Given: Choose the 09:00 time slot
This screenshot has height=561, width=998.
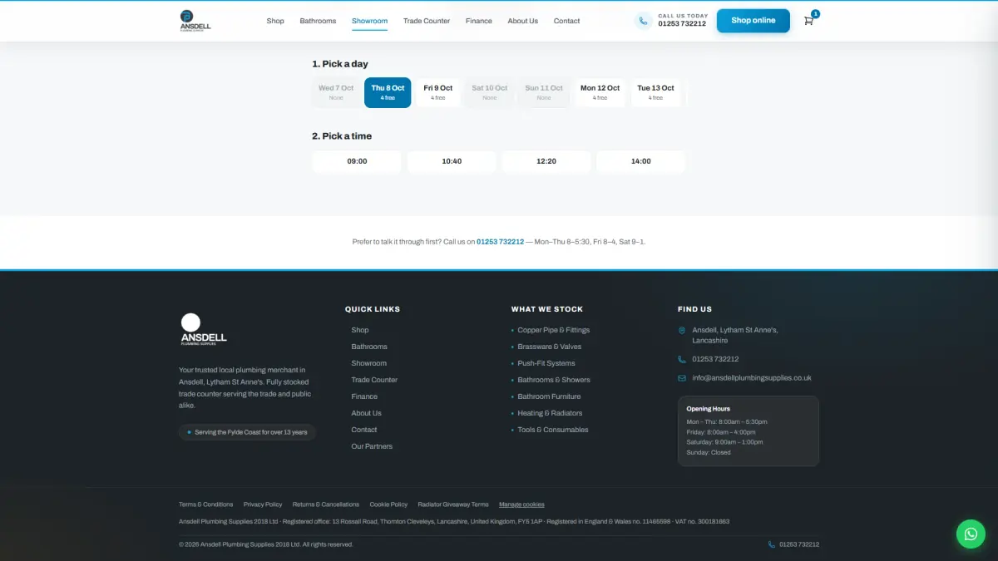Looking at the screenshot, I should pyautogui.click(x=357, y=161).
